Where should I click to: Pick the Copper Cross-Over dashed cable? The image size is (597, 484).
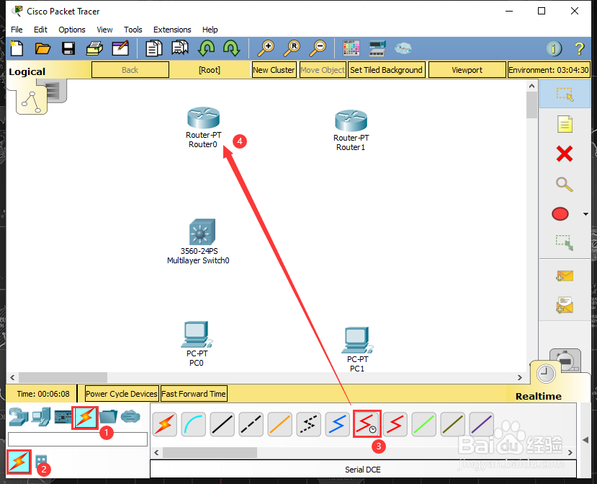point(251,424)
